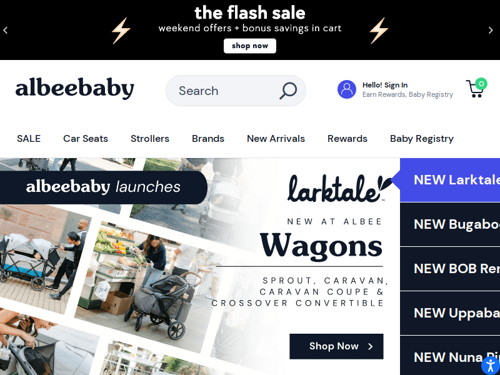
Task: Click the albeebaby logo
Action: tap(74, 88)
